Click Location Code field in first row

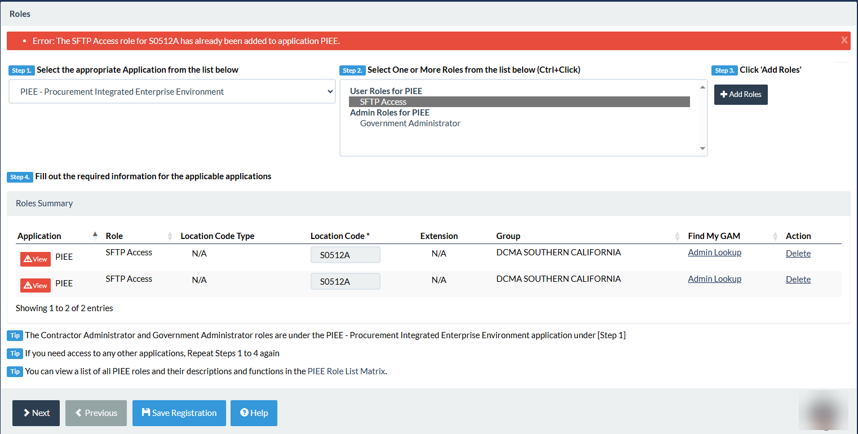(x=346, y=255)
